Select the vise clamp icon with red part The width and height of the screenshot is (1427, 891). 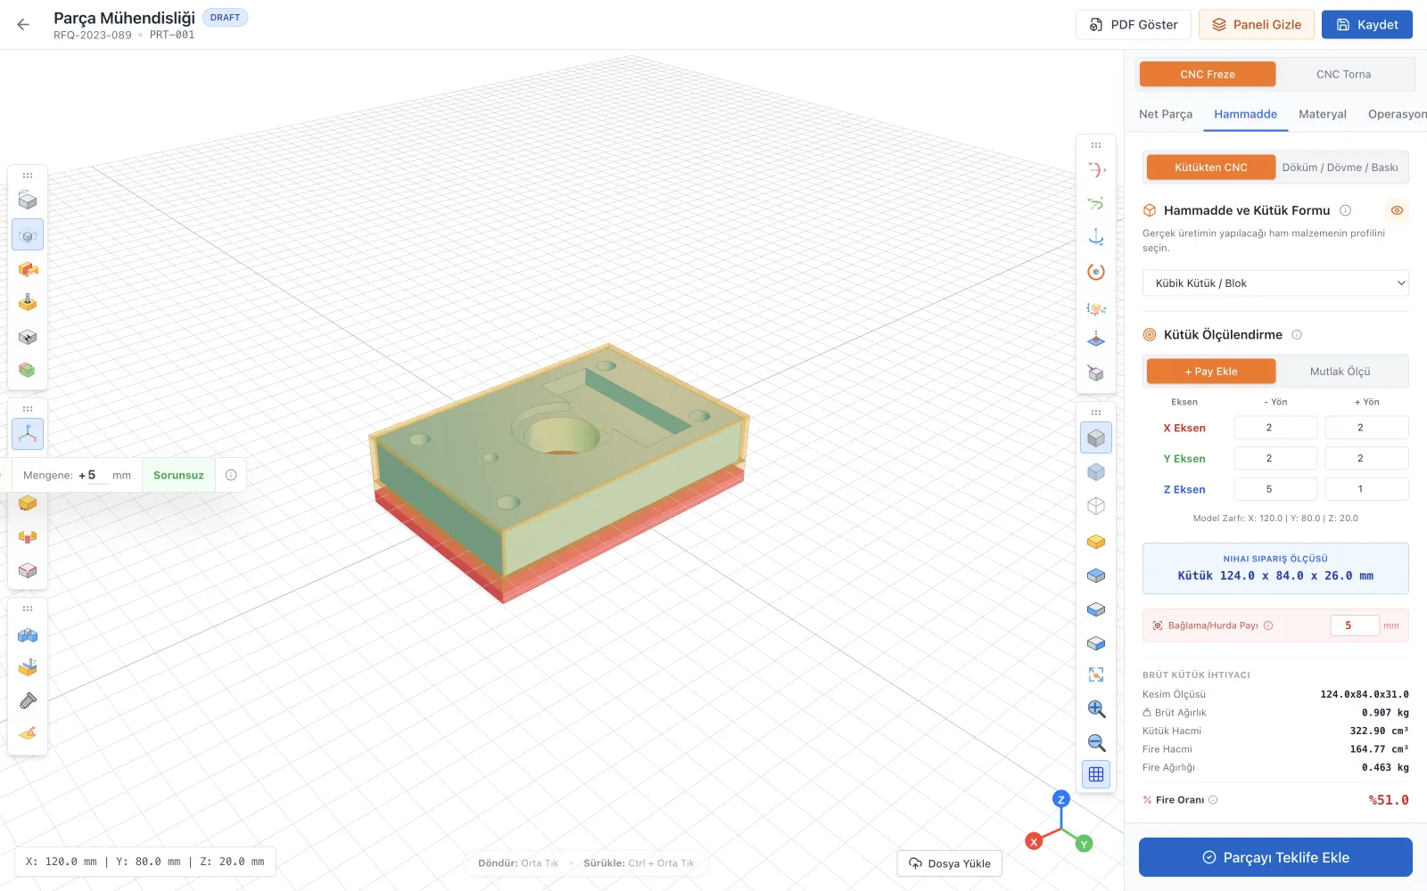coord(28,537)
